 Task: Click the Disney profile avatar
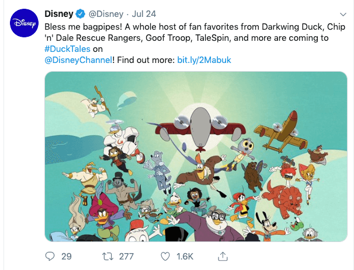[x=23, y=23]
